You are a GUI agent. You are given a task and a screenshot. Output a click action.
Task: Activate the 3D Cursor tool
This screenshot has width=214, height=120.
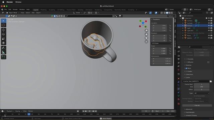[x=4, y=25]
